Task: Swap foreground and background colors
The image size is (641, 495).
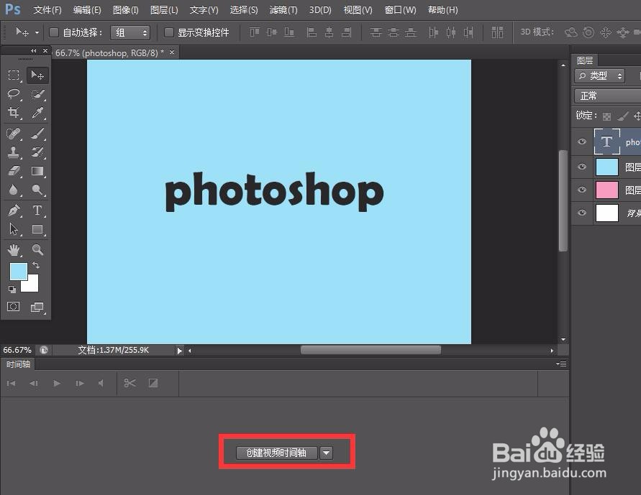Action: pyautogui.click(x=36, y=265)
